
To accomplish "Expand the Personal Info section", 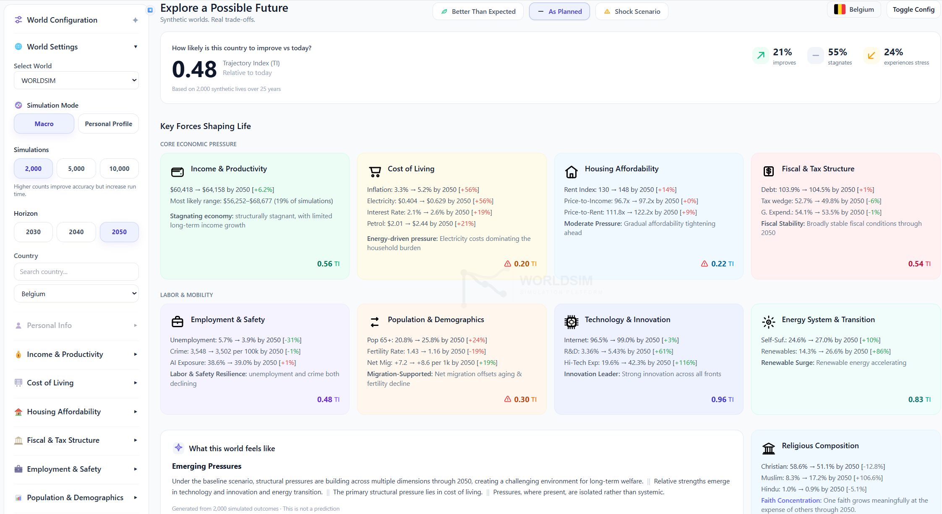I will 76,325.
